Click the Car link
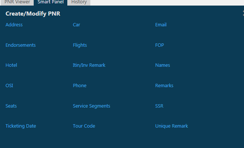Image resolution: width=244 pixels, height=148 pixels. click(76, 24)
